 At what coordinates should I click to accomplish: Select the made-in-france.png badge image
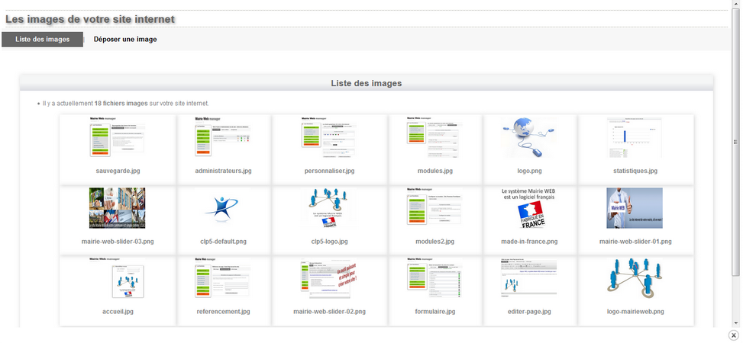(x=530, y=208)
